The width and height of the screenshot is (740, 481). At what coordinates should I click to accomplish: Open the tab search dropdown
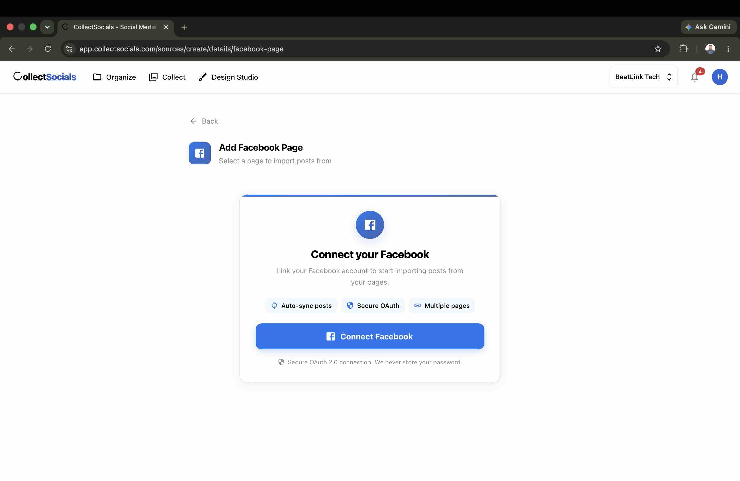(47, 27)
